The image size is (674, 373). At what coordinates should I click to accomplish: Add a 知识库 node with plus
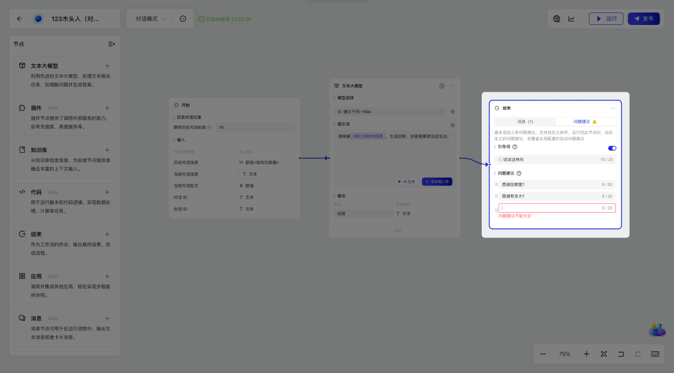[107, 150]
